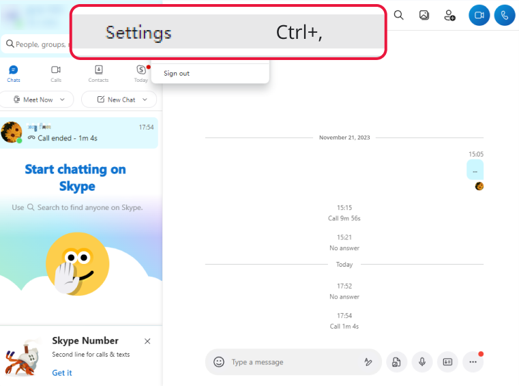This screenshot has width=519, height=386.
Task: Click the add files icon
Action: pyautogui.click(x=396, y=362)
